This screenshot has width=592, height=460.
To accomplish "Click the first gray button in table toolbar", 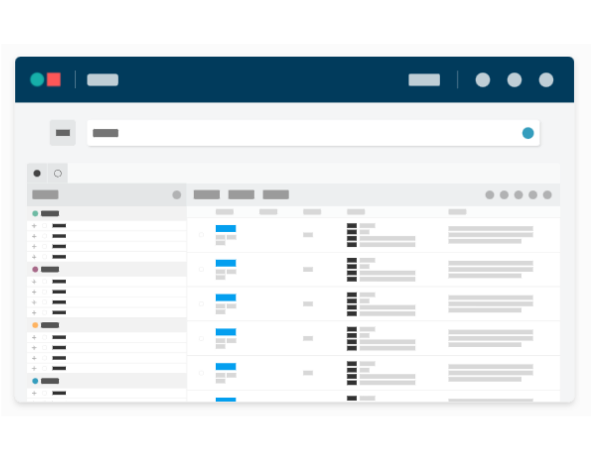I will pyautogui.click(x=206, y=195).
